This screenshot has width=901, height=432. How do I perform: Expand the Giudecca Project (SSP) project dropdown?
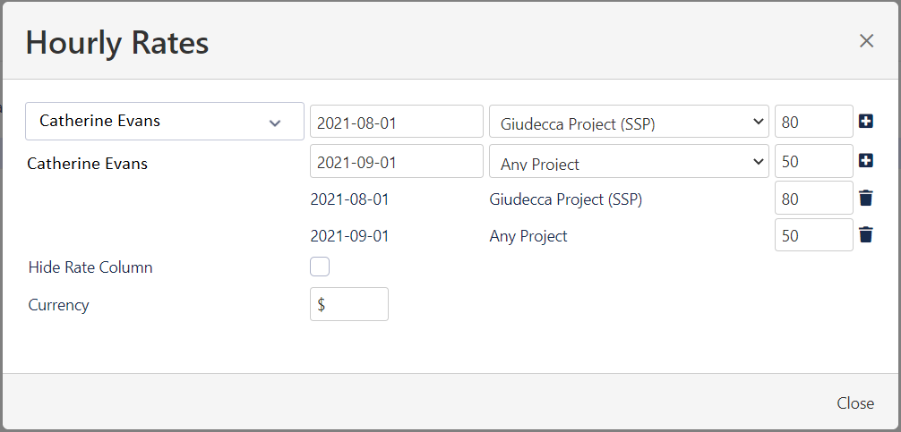[x=629, y=122]
